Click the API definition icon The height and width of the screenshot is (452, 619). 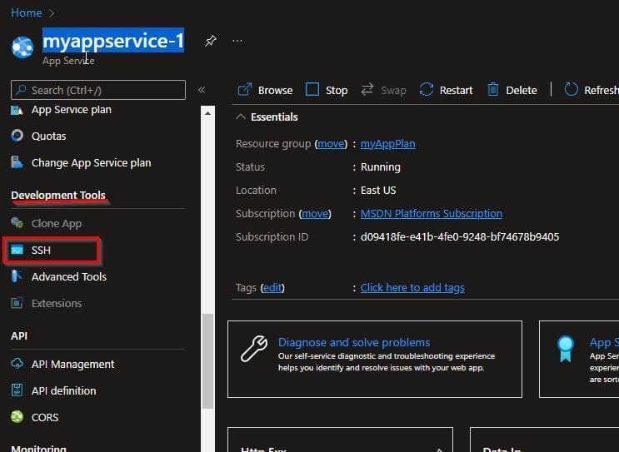17,390
